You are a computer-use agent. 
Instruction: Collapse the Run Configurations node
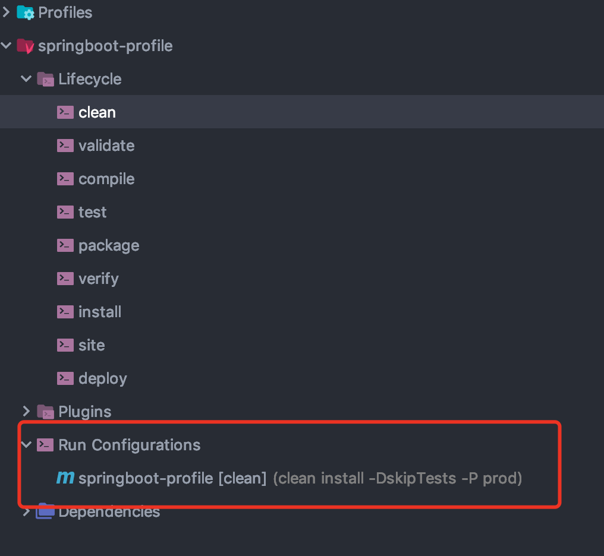pos(26,445)
